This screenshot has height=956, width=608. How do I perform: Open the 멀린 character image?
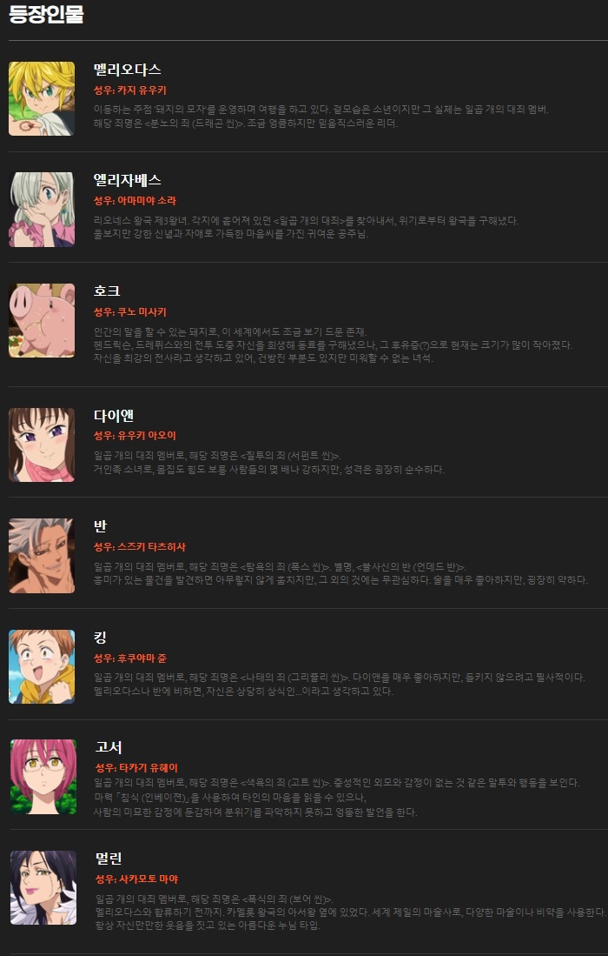click(43, 887)
